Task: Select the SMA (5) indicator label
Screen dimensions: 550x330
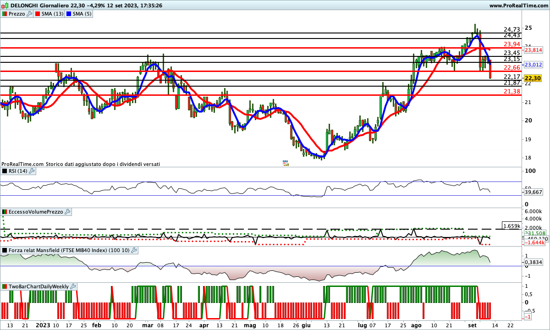Action: [x=82, y=14]
